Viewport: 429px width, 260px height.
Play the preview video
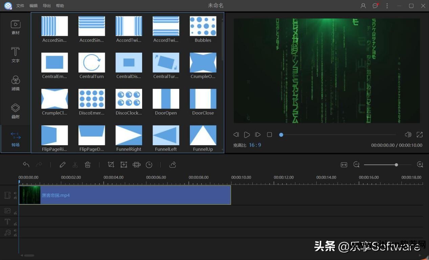[x=247, y=135]
